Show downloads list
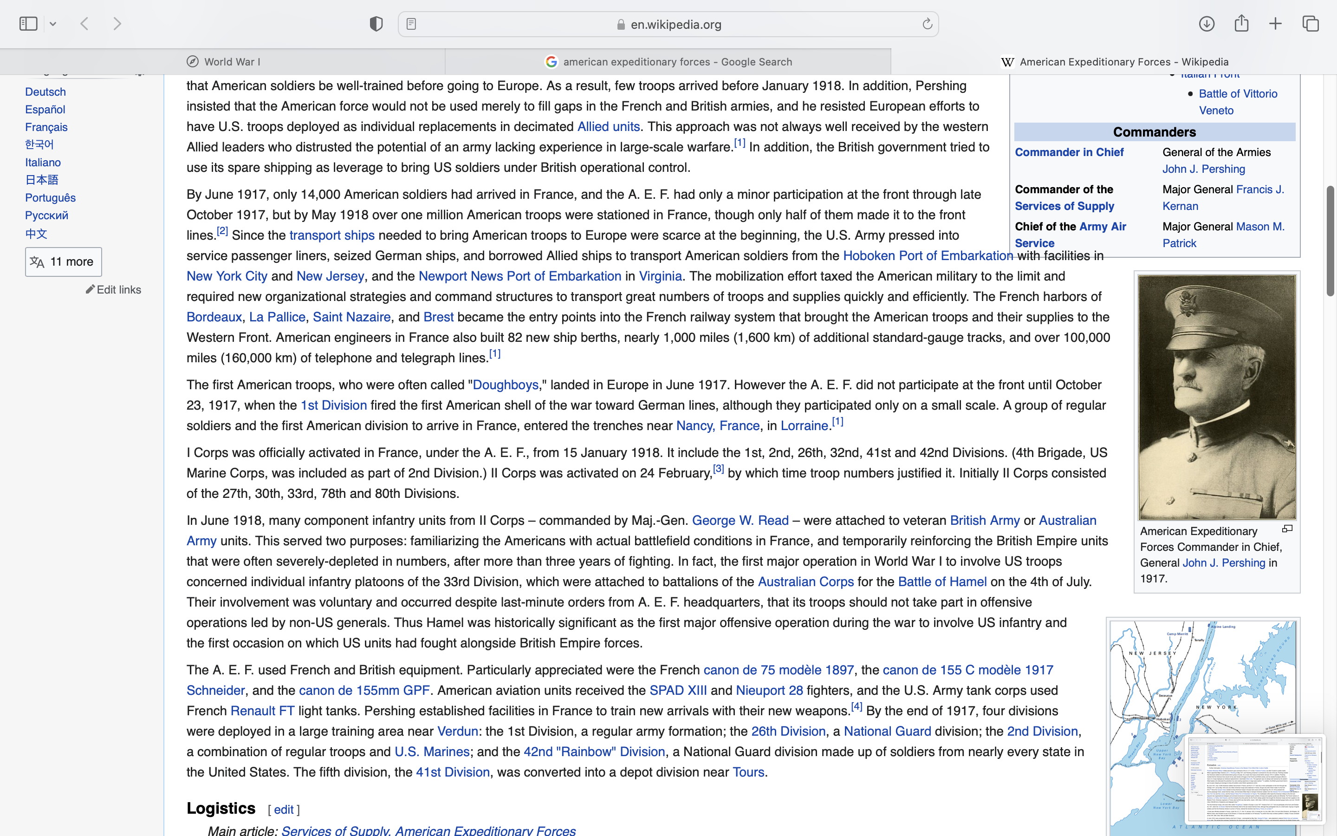This screenshot has height=836, width=1337. (x=1207, y=24)
